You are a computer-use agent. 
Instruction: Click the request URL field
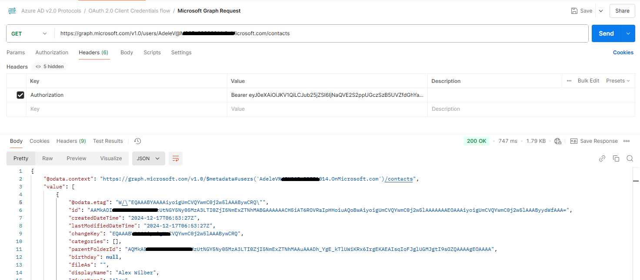pyautogui.click(x=321, y=33)
